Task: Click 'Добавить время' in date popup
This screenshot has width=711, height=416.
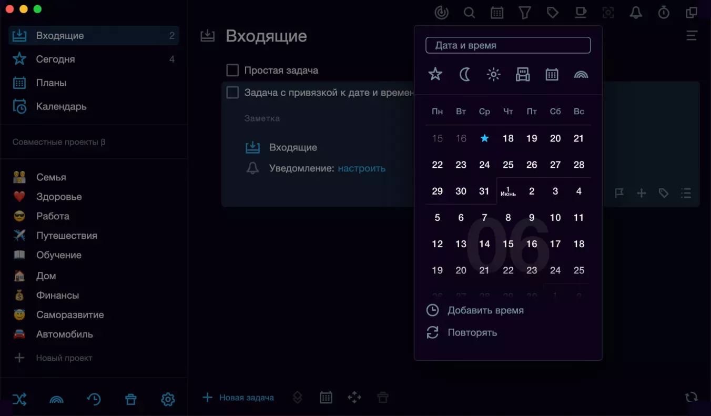Action: pos(475,310)
